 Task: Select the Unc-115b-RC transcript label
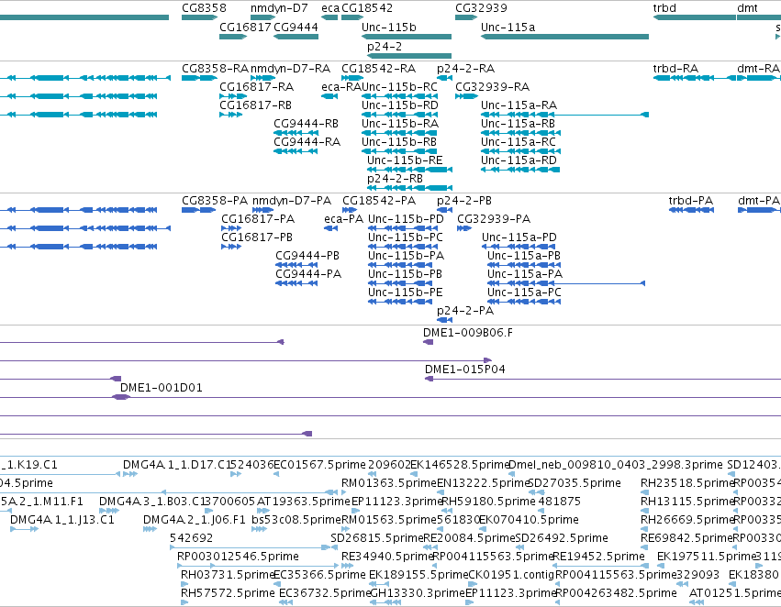click(399, 86)
